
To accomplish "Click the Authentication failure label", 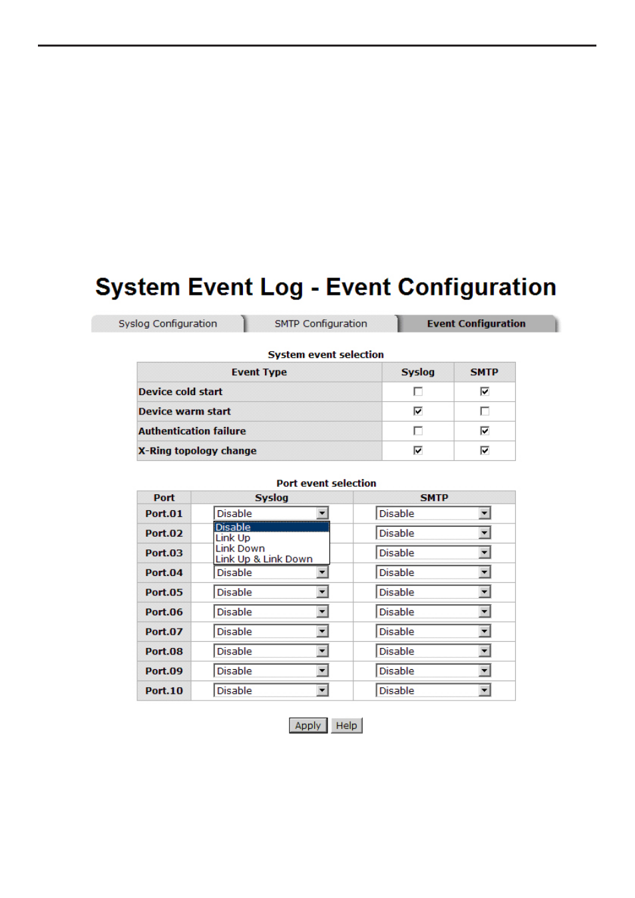I will [192, 431].
